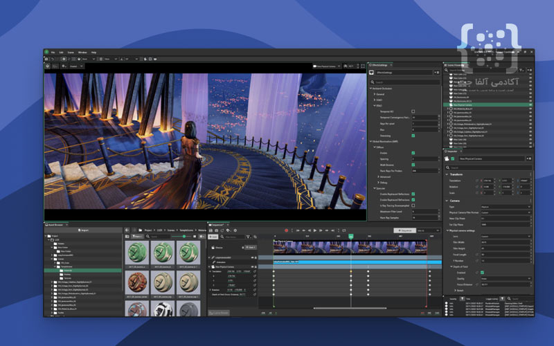
Task: Select the red-brown material thumbnail
Action: 137,282
